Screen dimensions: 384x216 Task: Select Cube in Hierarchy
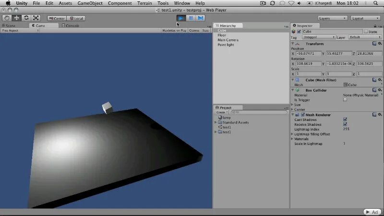251,30
